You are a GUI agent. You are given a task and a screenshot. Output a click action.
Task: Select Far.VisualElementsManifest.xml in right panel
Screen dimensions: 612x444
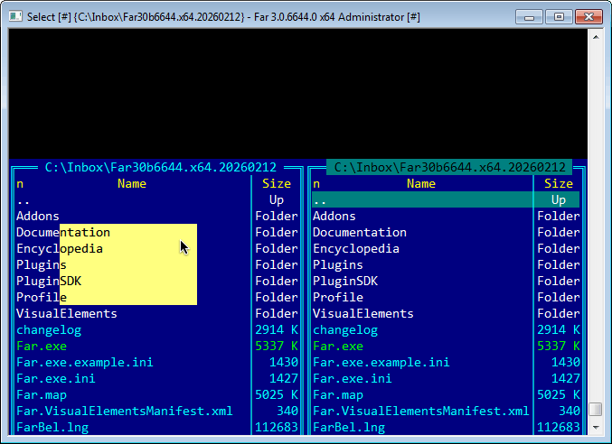(420, 412)
